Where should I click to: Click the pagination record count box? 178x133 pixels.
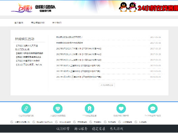[107, 85]
